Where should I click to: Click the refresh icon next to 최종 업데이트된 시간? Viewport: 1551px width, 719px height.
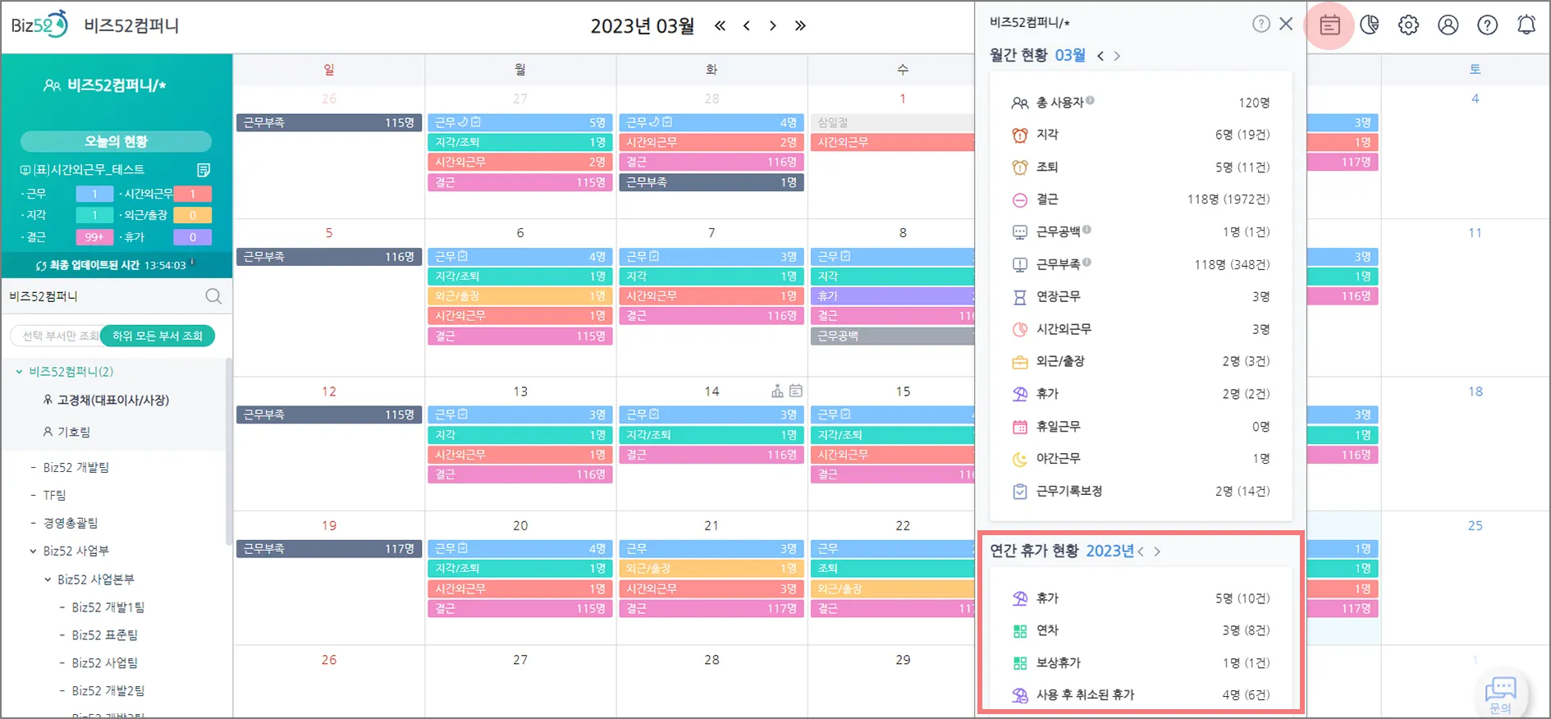click(x=41, y=266)
